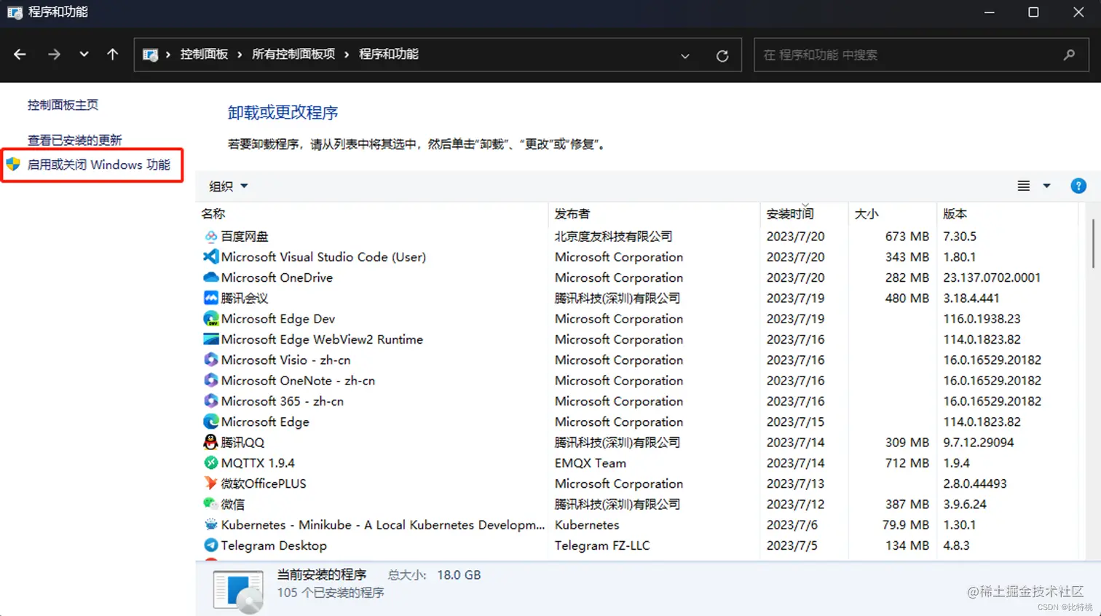
Task: Expand the address bar history dropdown
Action: coord(684,55)
